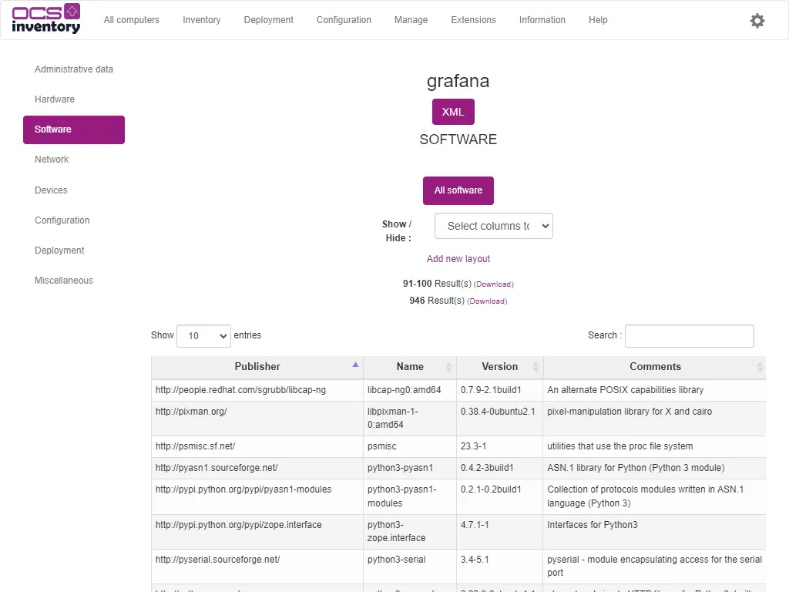Open the Help menu
This screenshot has width=789, height=592.
(x=598, y=20)
